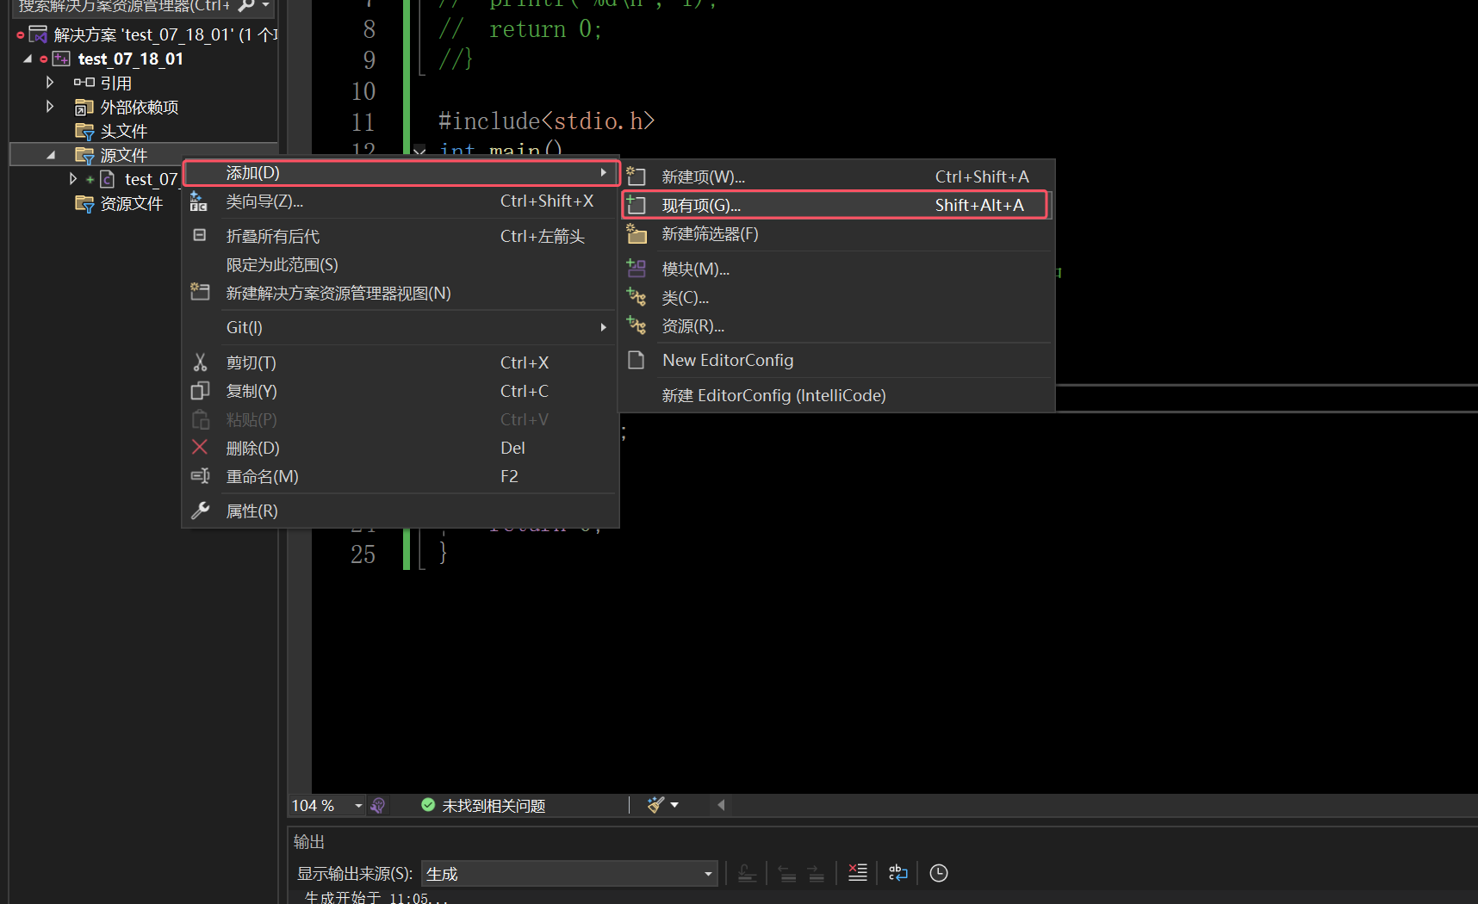Open the code cleanup options dropdown arrow
The image size is (1478, 904).
click(674, 805)
